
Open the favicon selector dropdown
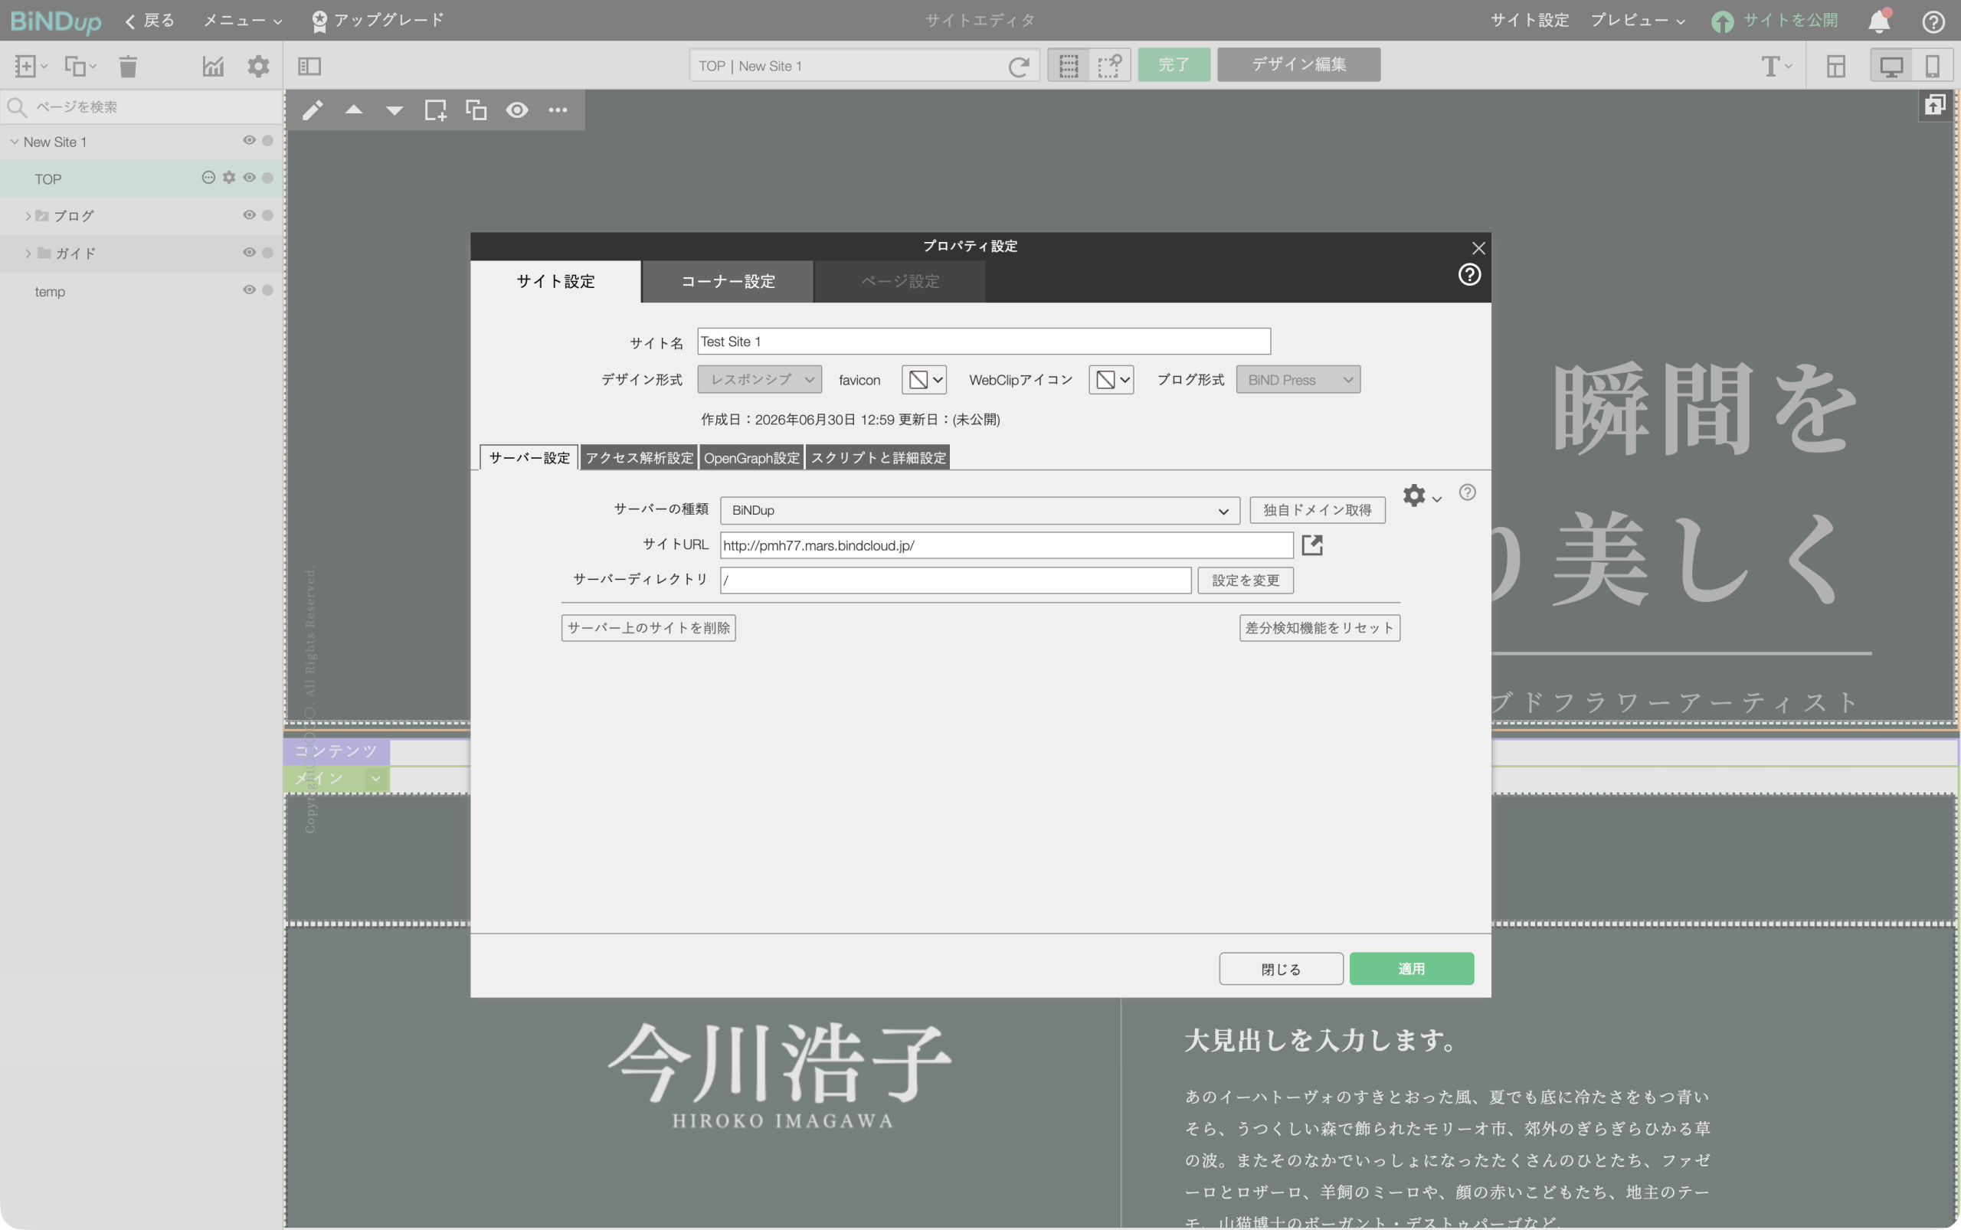click(924, 380)
